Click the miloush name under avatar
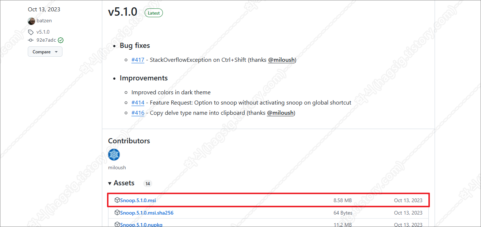Image resolution: width=481 pixels, height=227 pixels. coord(117,167)
